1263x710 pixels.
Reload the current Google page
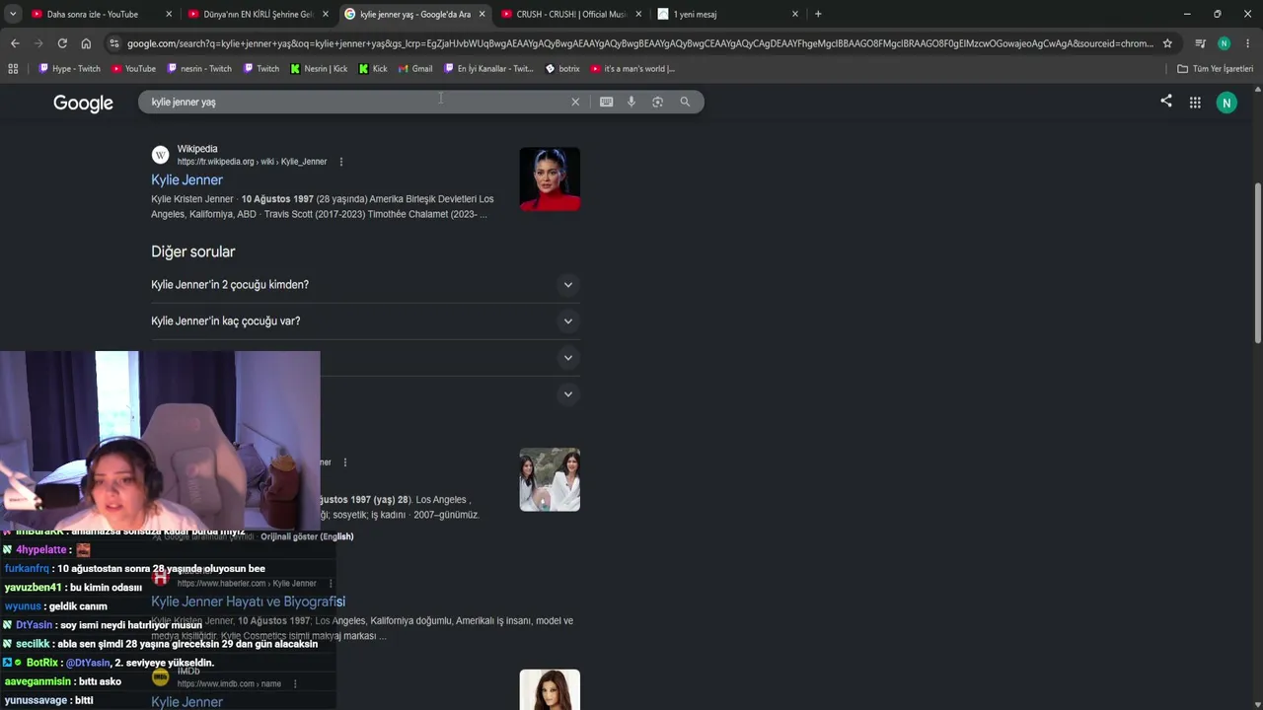62,43
